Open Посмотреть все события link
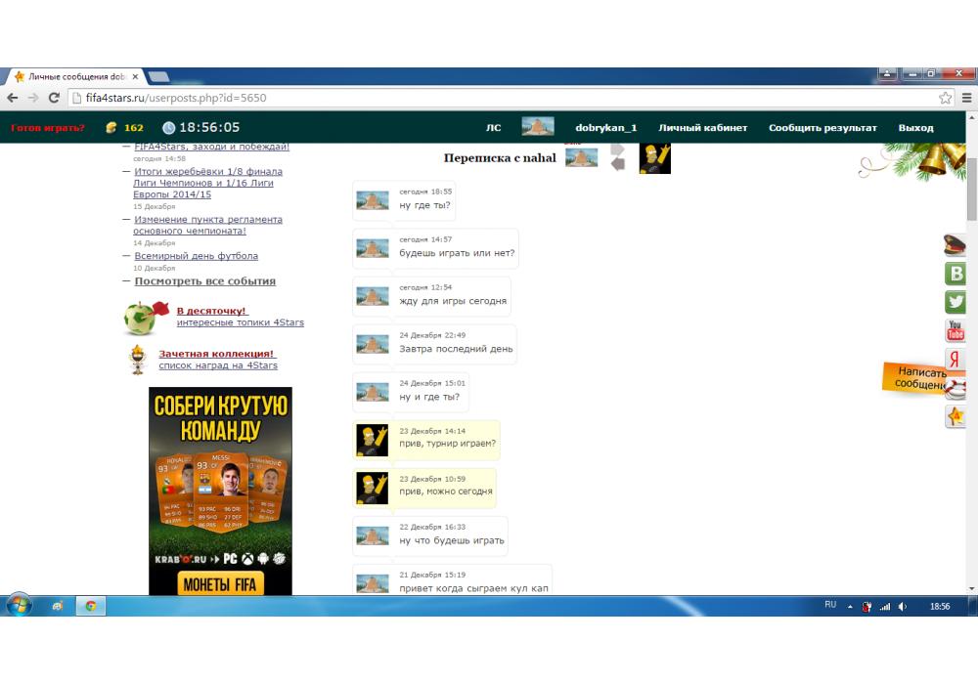 204,281
